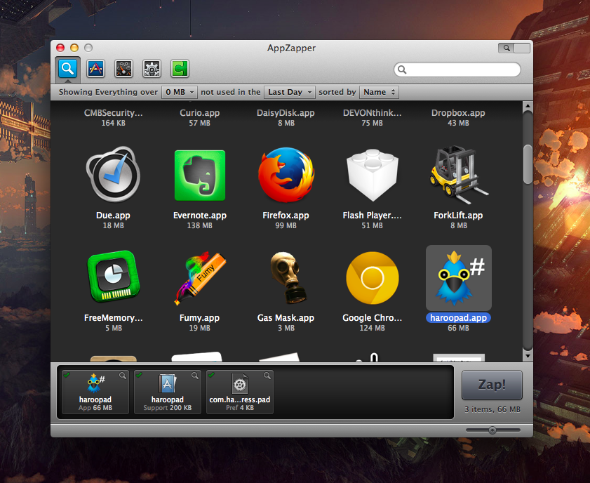
Task: Click the haroopad Support 200 KB tile
Action: (168, 392)
